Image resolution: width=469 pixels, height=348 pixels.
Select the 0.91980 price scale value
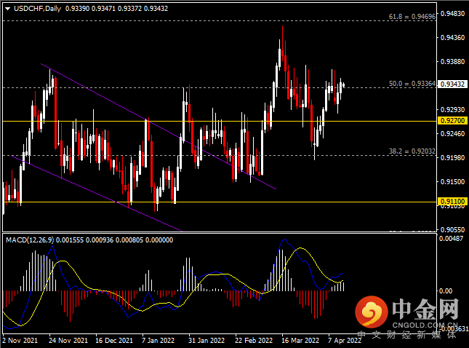pos(453,157)
